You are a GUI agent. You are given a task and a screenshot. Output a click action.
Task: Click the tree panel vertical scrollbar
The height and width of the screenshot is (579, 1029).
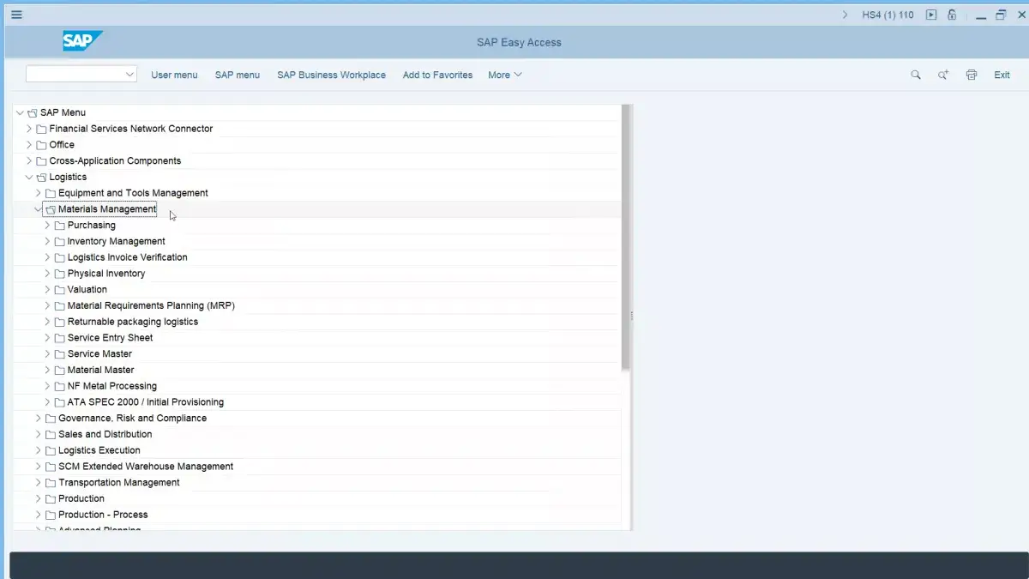[626, 238]
